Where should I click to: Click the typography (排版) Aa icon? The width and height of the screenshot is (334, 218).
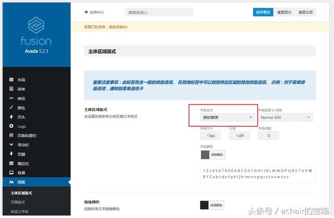coord(11,182)
